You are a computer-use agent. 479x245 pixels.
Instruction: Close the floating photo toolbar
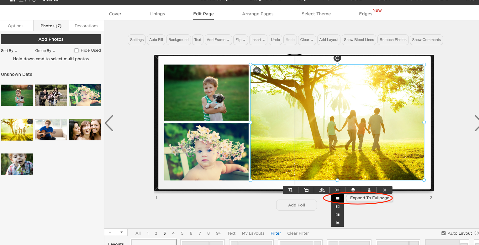pyautogui.click(x=385, y=190)
